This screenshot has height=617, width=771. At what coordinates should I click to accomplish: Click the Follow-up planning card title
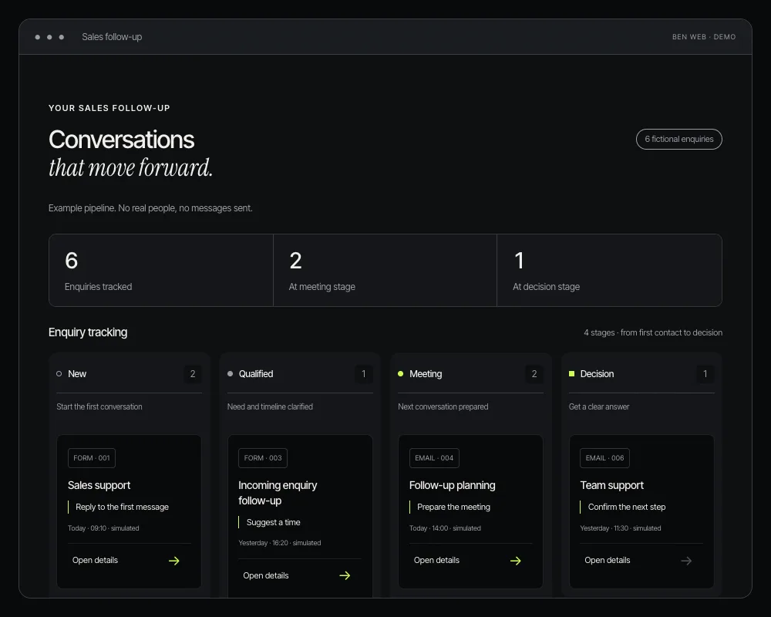click(453, 486)
